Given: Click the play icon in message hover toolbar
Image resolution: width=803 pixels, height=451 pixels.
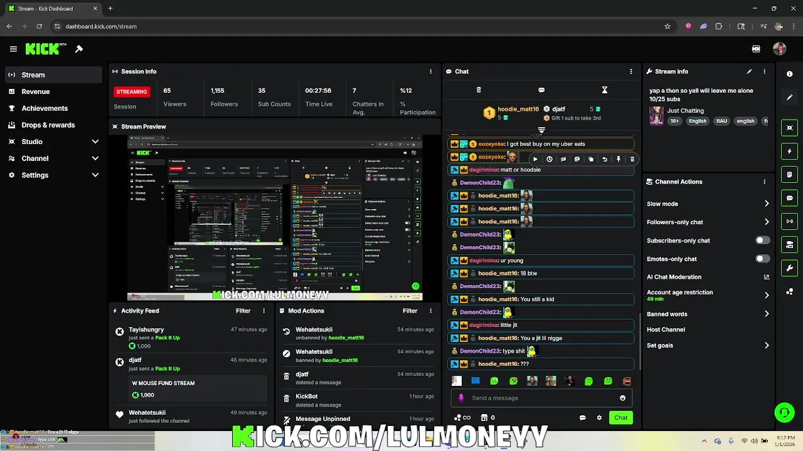Looking at the screenshot, I should [x=535, y=159].
